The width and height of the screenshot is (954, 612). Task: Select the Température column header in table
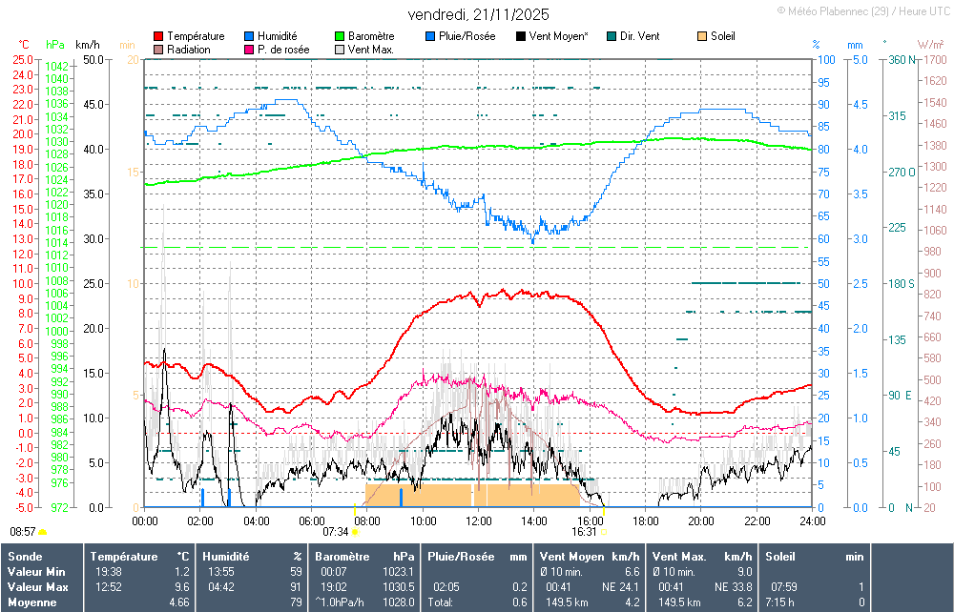point(124,556)
